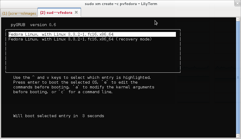
Task: Click the 'for a command line' instruction line
Action: [63, 92]
